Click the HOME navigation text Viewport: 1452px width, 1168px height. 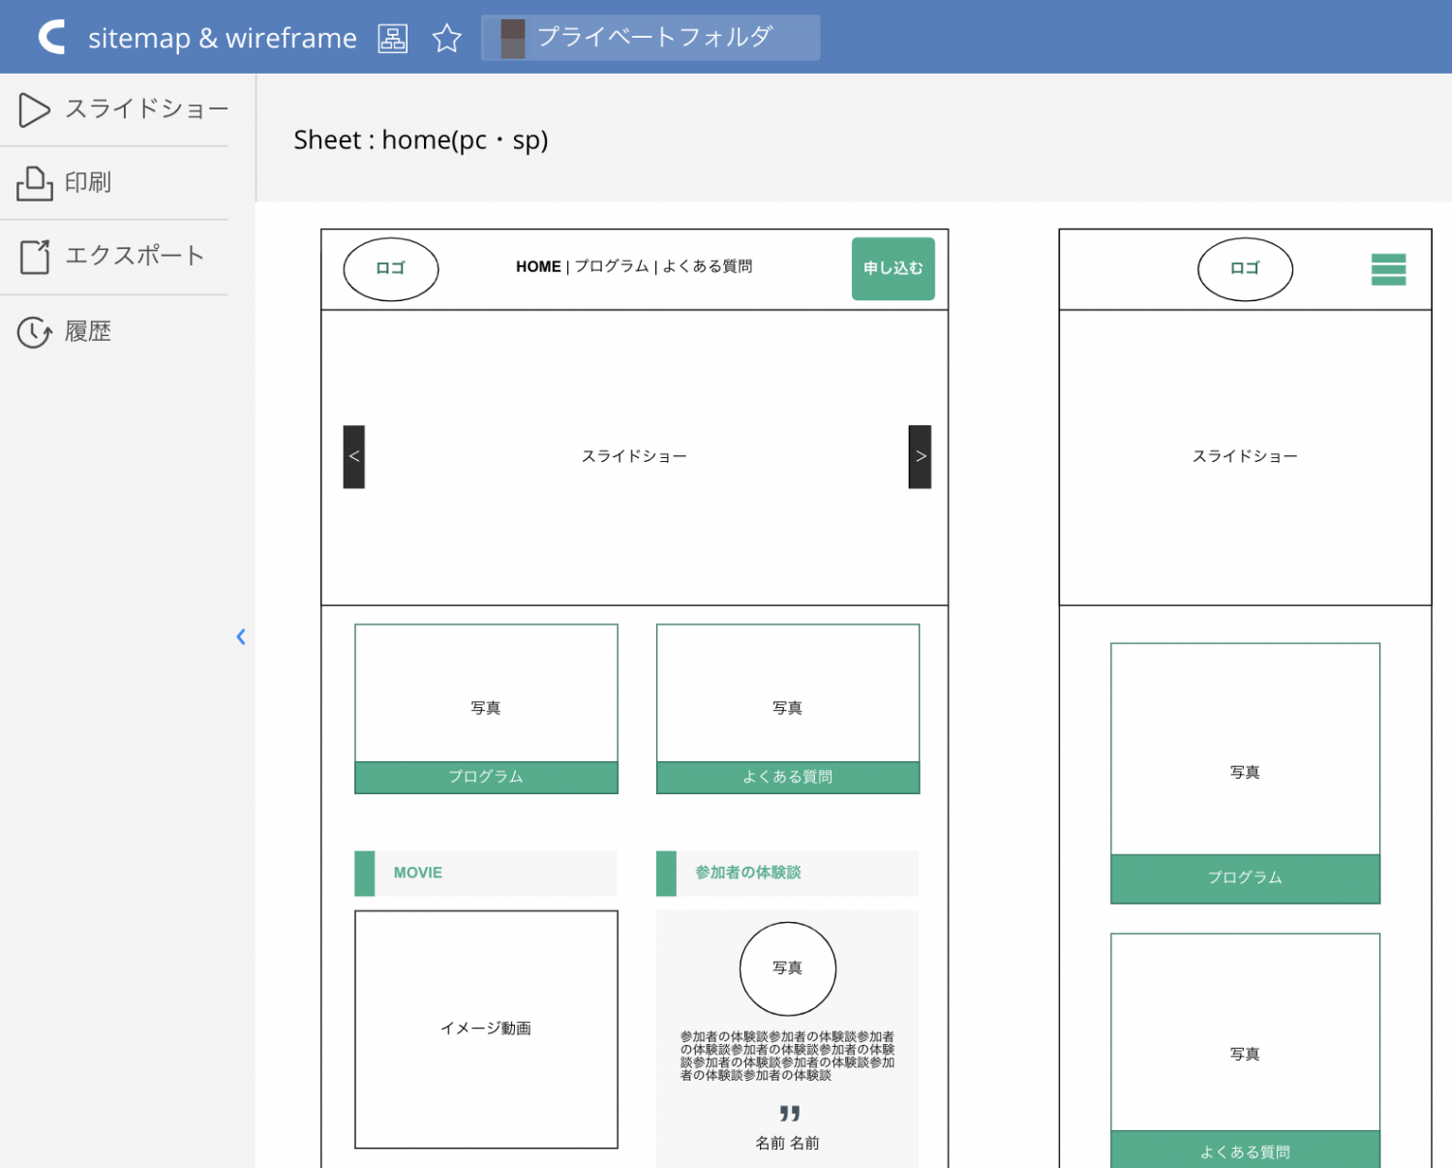coord(538,266)
